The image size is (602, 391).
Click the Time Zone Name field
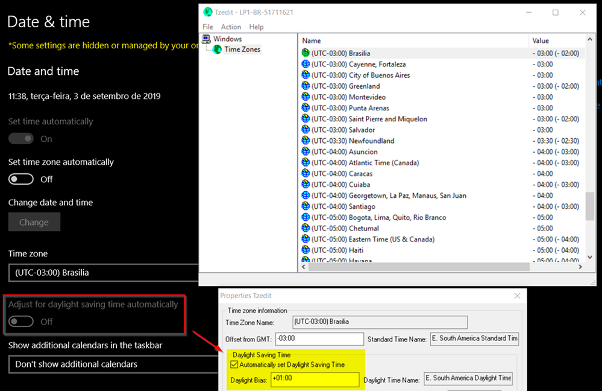pyautogui.click(x=380, y=322)
